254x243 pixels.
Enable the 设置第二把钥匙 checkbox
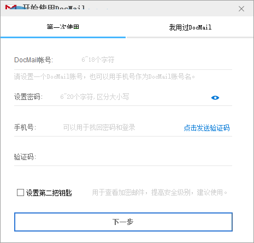[x=20, y=192]
